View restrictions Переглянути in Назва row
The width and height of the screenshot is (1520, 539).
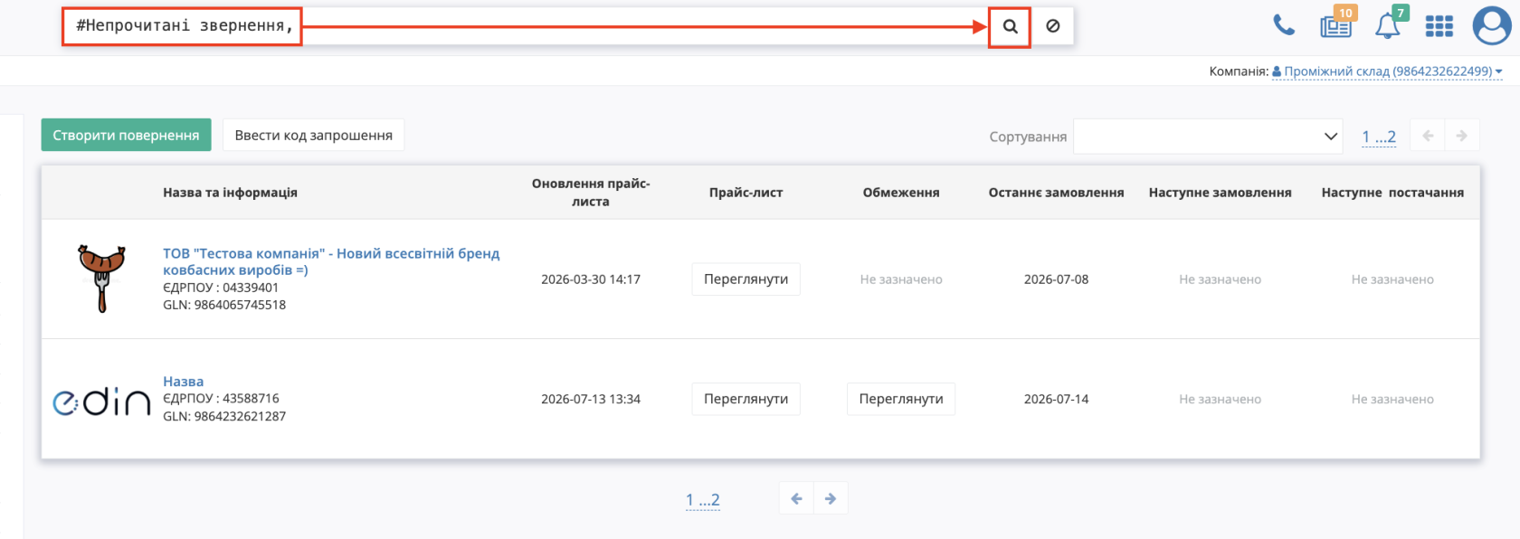pyautogui.click(x=901, y=399)
